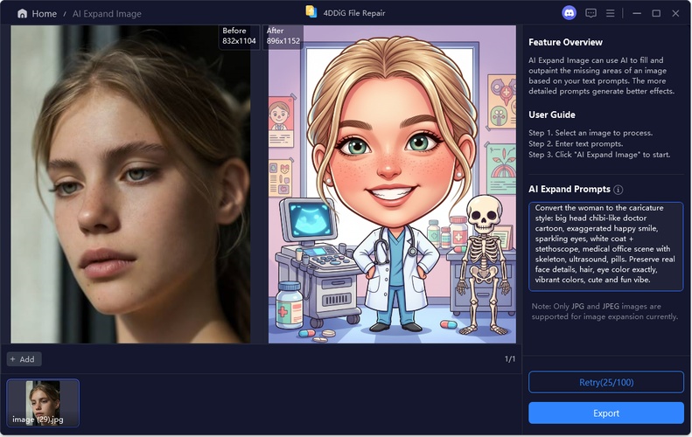Close the 4DDiG File Repair window
Image resolution: width=692 pixels, height=437 pixels.
[675, 13]
